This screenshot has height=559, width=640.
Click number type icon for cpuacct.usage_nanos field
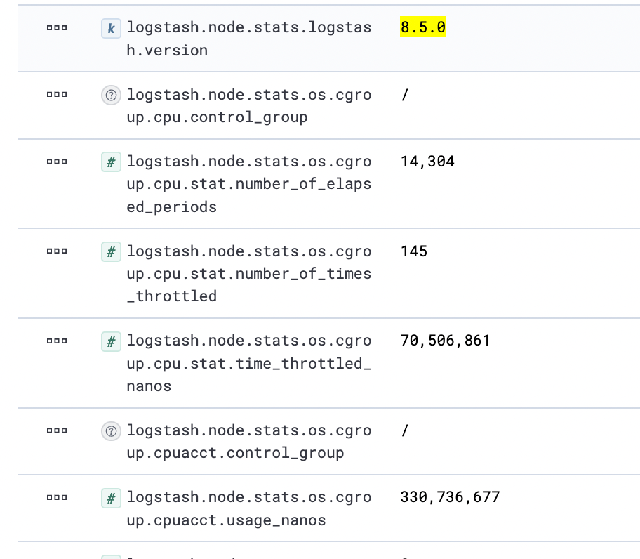[111, 498]
